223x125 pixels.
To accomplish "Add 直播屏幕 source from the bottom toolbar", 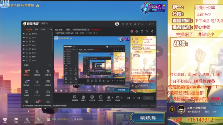I will tap(75, 98).
